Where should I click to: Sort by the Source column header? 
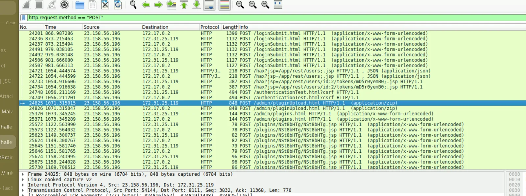(112, 27)
